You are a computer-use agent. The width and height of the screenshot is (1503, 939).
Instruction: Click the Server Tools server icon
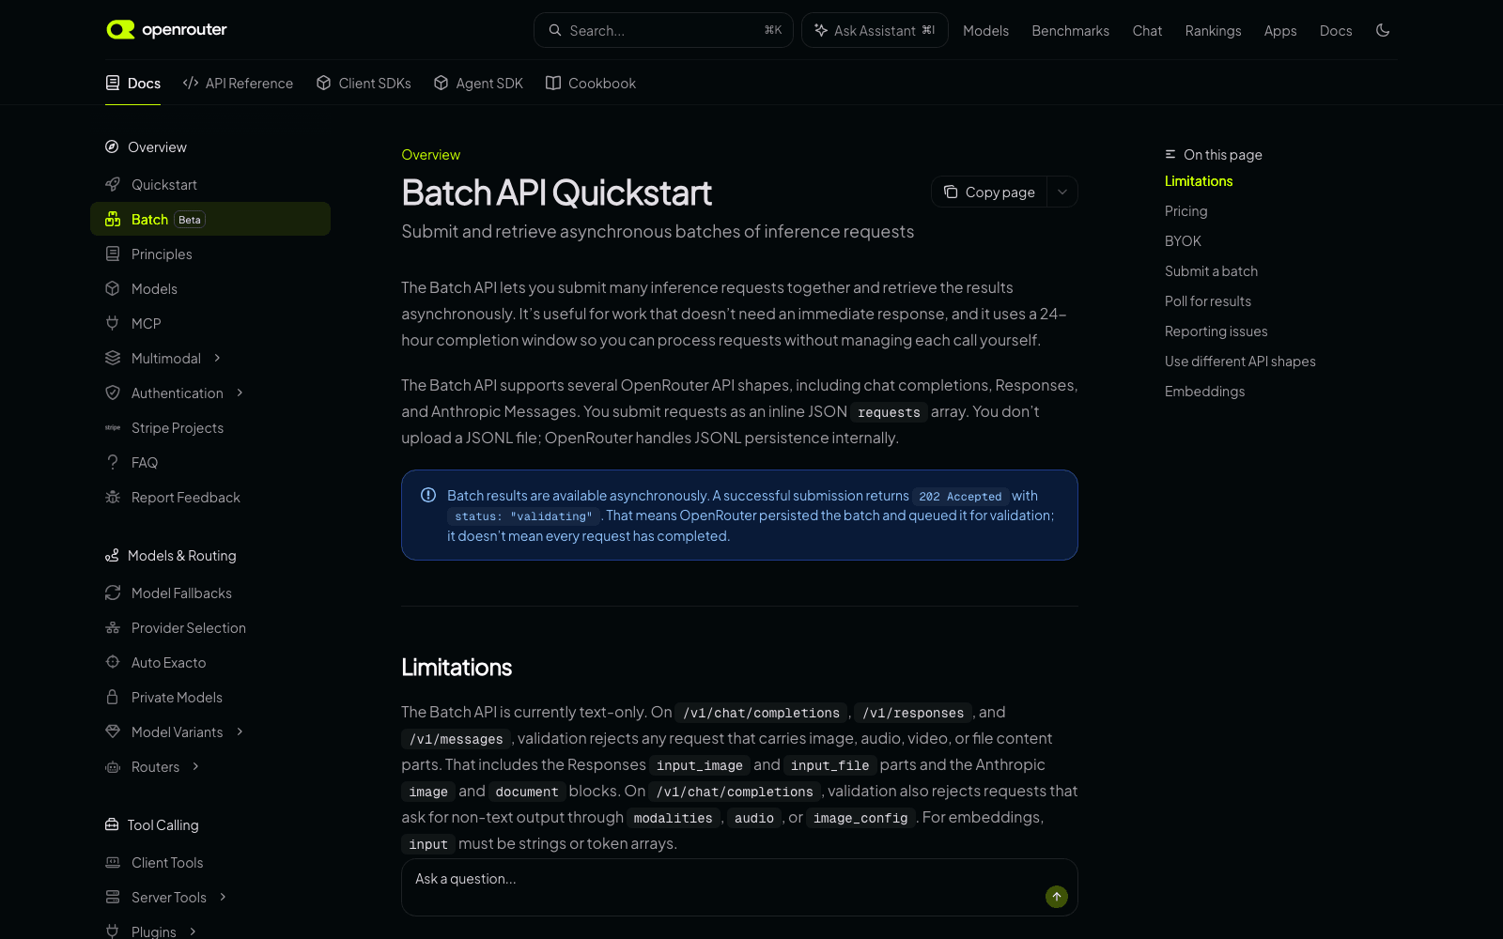(113, 897)
